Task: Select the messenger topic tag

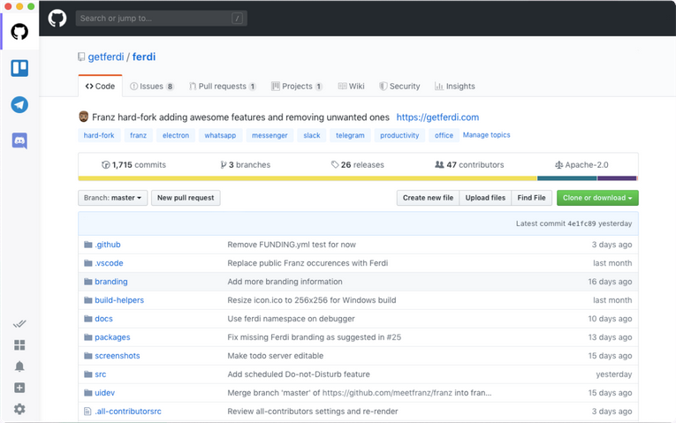Action: 270,135
